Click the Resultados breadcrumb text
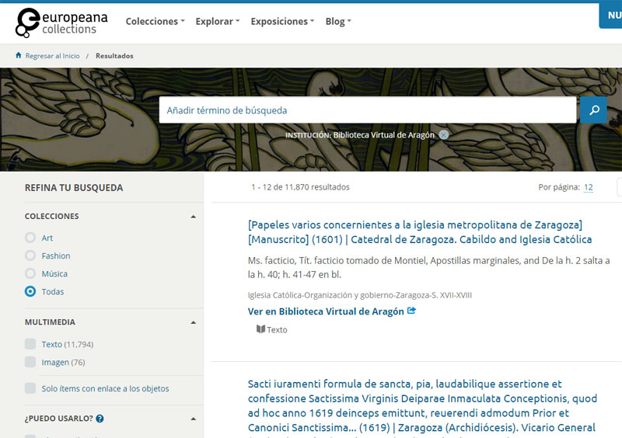The height and width of the screenshot is (438, 622). point(114,56)
